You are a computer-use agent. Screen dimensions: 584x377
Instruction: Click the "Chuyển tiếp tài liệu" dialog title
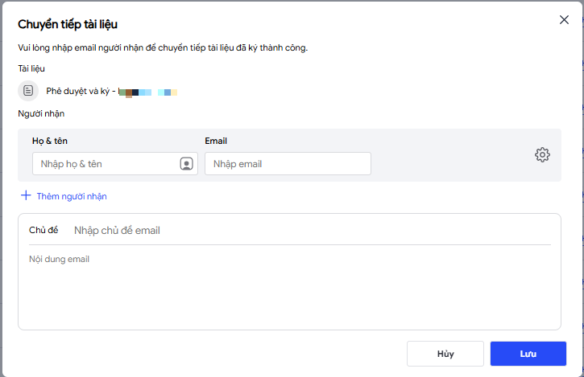72,25
